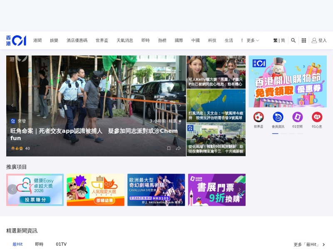Open 娛樂 navigation item
333x249 pixels.
coord(54,40)
